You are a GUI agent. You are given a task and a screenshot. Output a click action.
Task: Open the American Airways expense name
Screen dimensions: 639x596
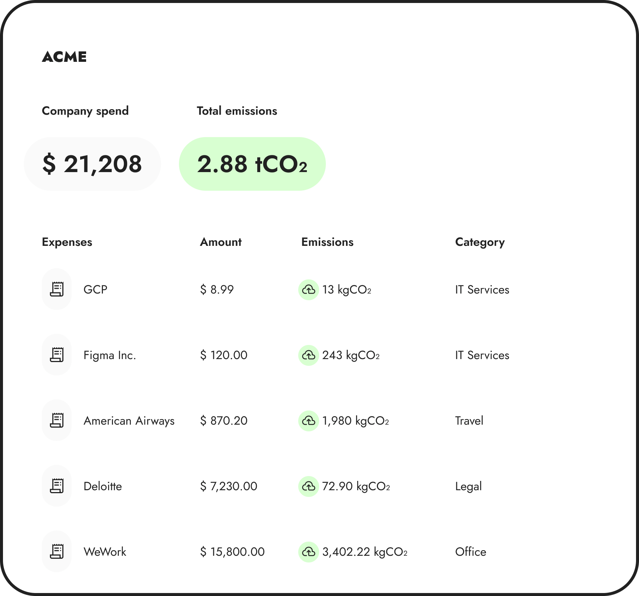pos(129,421)
